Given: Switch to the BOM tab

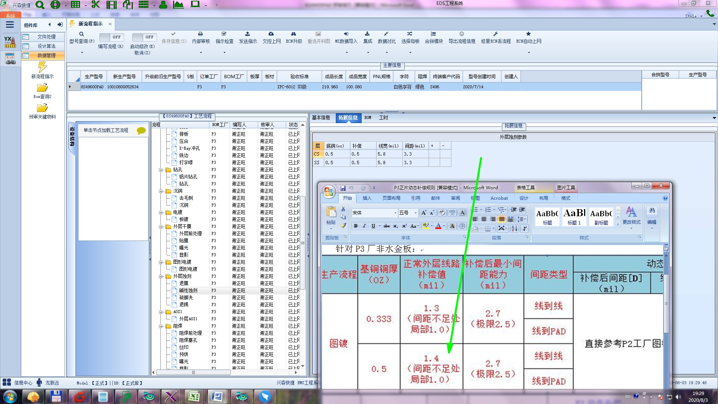Looking at the screenshot, I should 368,117.
